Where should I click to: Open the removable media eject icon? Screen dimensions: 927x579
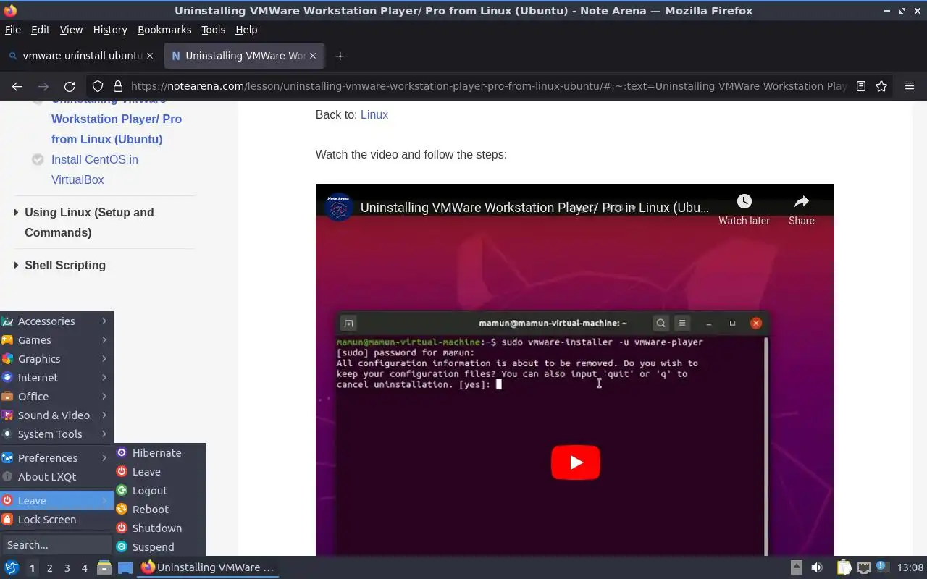pyautogui.click(x=796, y=567)
